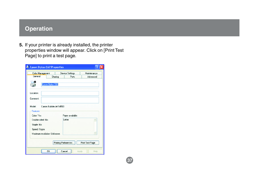Click the question mark help button in title bar
This screenshot has width=259, height=180.
coord(97,67)
